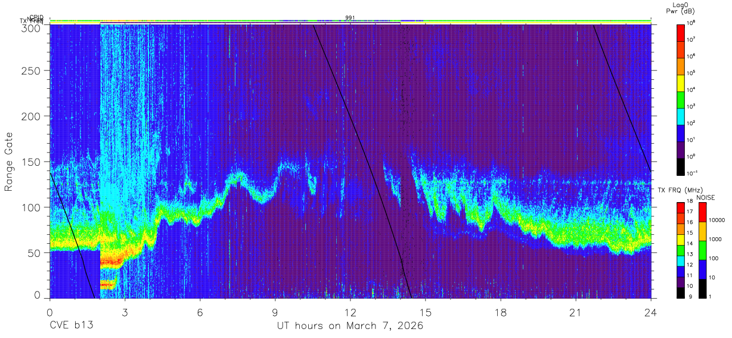Select the red 17–18 MHz TX FRQ segment
The width and height of the screenshot is (732, 338).
point(680,207)
